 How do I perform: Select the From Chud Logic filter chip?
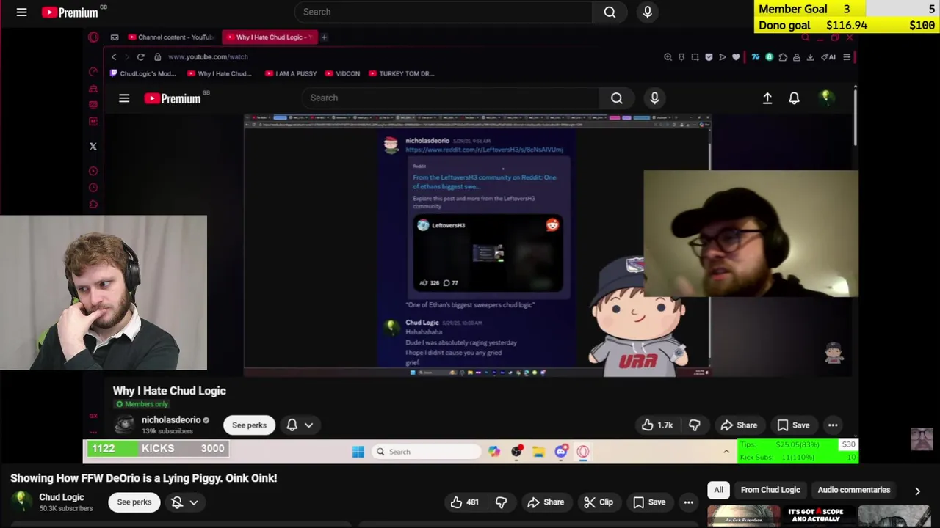770,490
